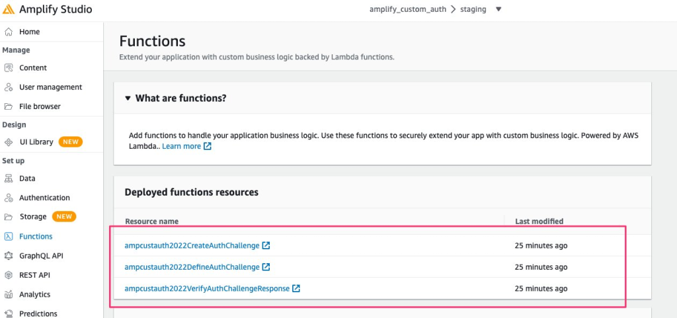Click external link icon beside VerifyAuthChallengeResponse

pos(296,288)
